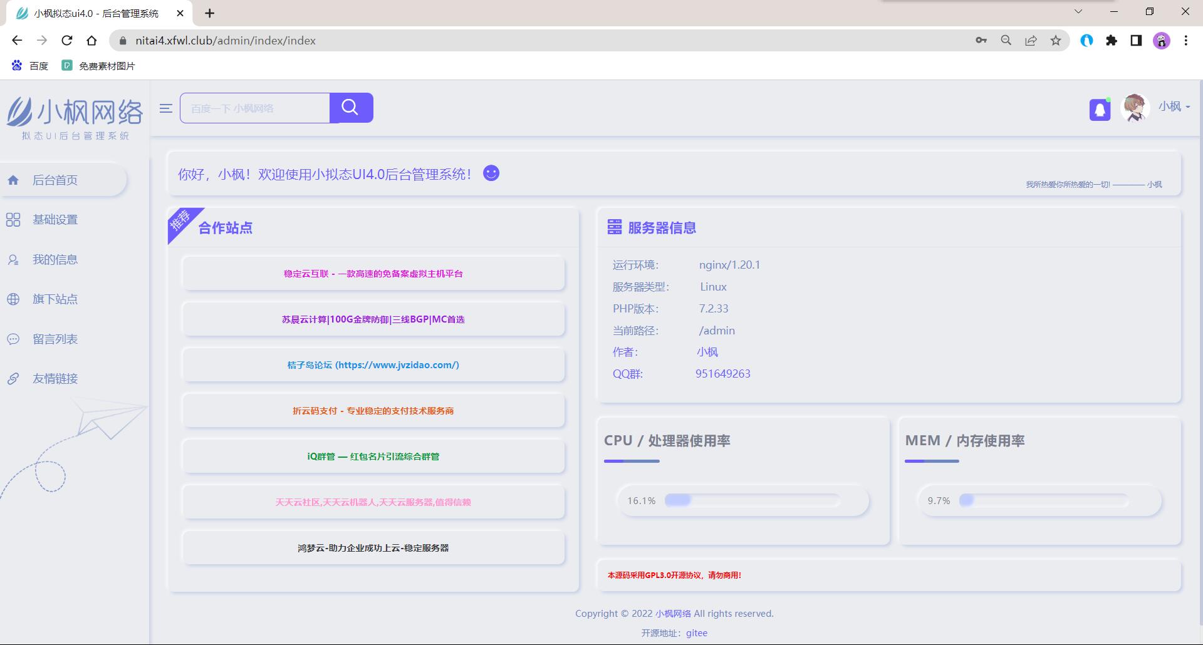The width and height of the screenshot is (1203, 645).
Task: Click inside the 百度一下 search input field
Action: (254, 107)
